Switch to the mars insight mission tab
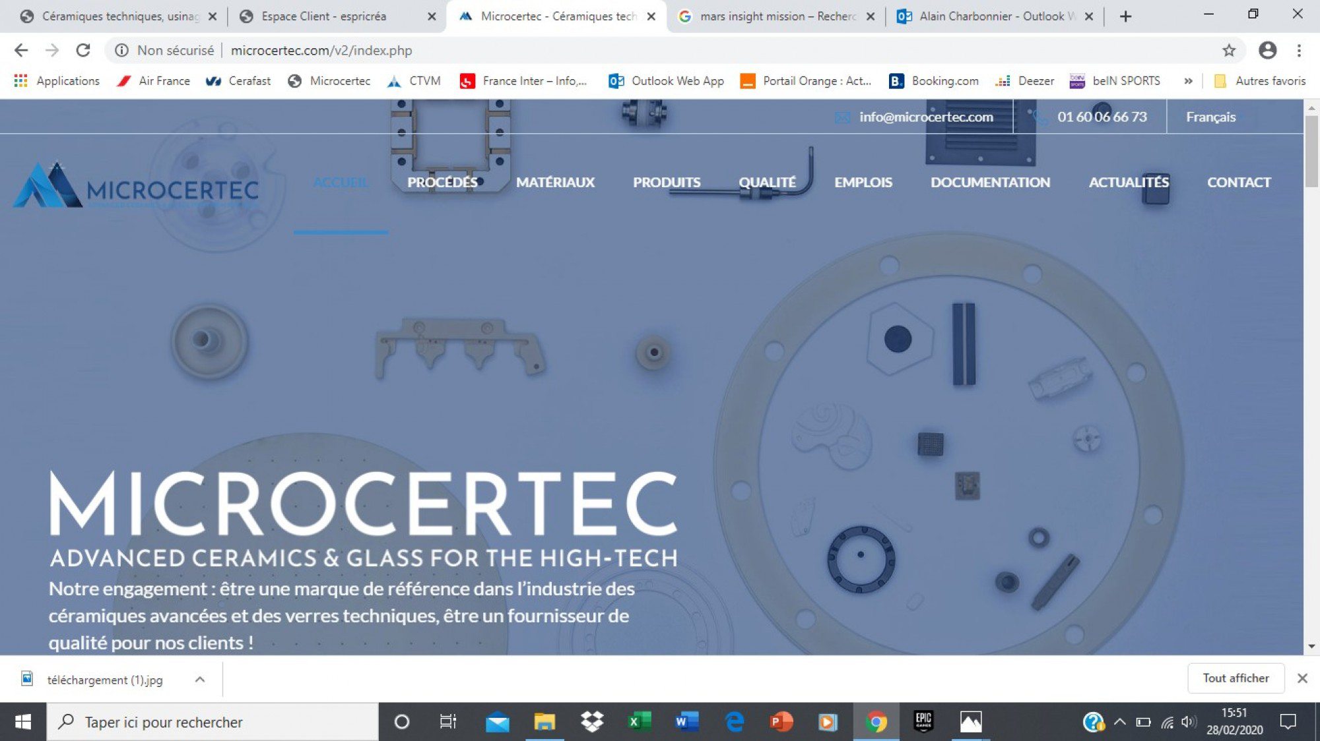 tap(771, 16)
